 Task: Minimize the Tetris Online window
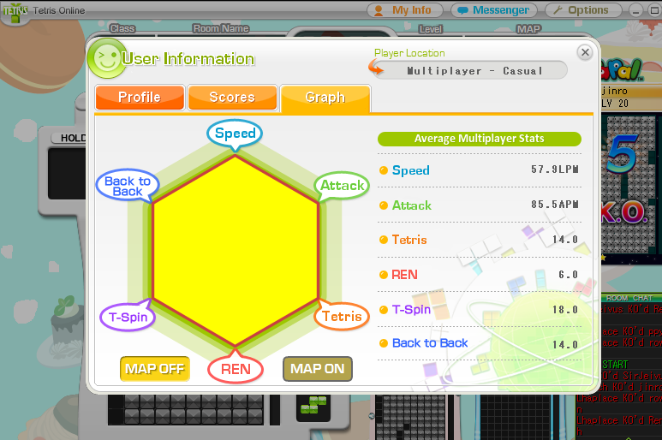coord(635,10)
